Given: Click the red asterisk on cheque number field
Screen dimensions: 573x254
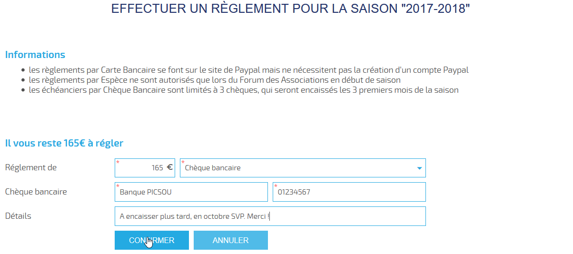Looking at the screenshot, I should 276,186.
